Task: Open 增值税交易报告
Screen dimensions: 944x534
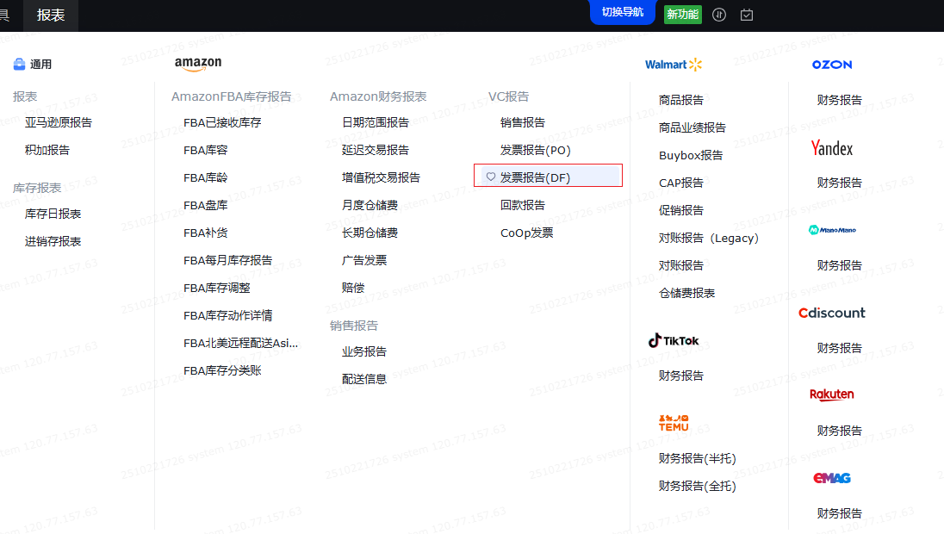Action: (x=381, y=177)
